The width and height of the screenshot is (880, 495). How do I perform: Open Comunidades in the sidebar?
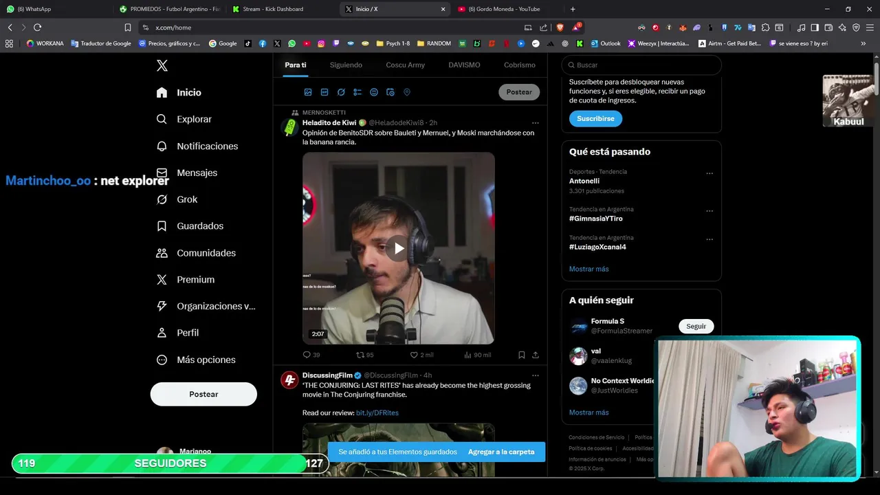pyautogui.click(x=196, y=253)
